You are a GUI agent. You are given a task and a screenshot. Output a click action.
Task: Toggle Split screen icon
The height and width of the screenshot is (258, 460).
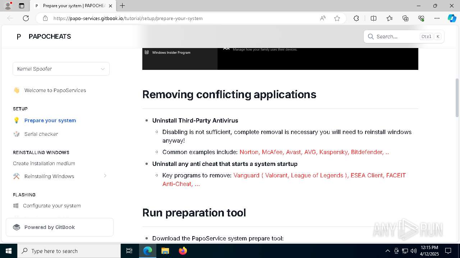coord(373,18)
